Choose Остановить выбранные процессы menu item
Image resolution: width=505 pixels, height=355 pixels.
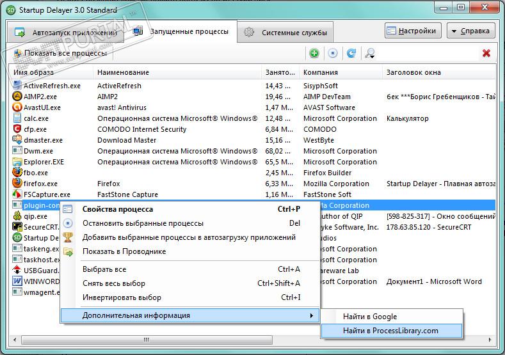190,223
